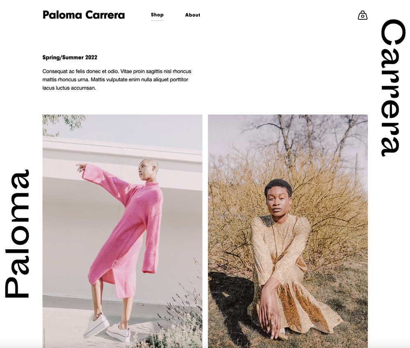Screen dimensions: 410x348
Task: Click the Consequat ac felis paragraph
Action: pos(117,80)
